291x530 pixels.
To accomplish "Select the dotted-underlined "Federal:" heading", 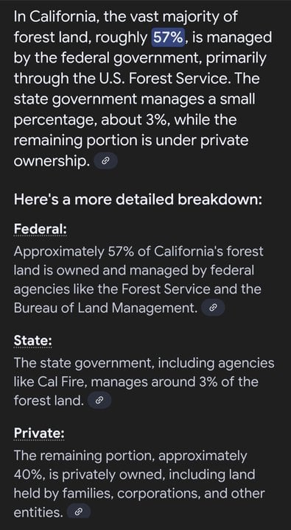I will (40, 229).
